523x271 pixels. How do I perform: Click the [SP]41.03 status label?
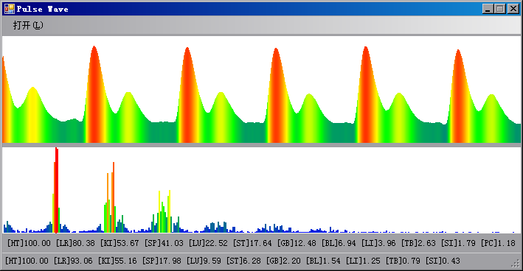tap(164, 243)
